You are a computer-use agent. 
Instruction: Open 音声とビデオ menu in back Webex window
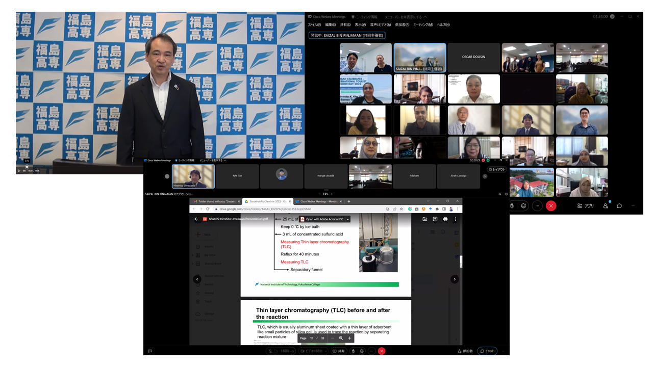click(x=381, y=24)
